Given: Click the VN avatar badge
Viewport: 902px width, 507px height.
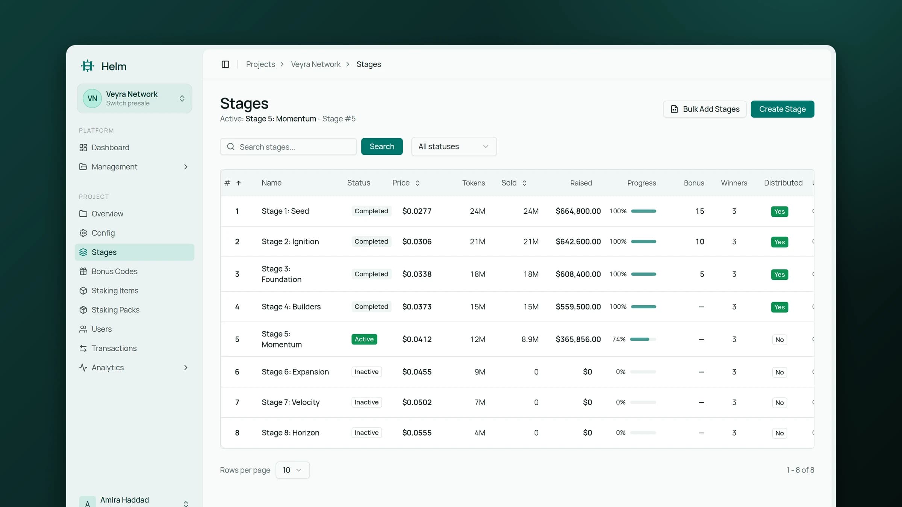Looking at the screenshot, I should pos(92,98).
